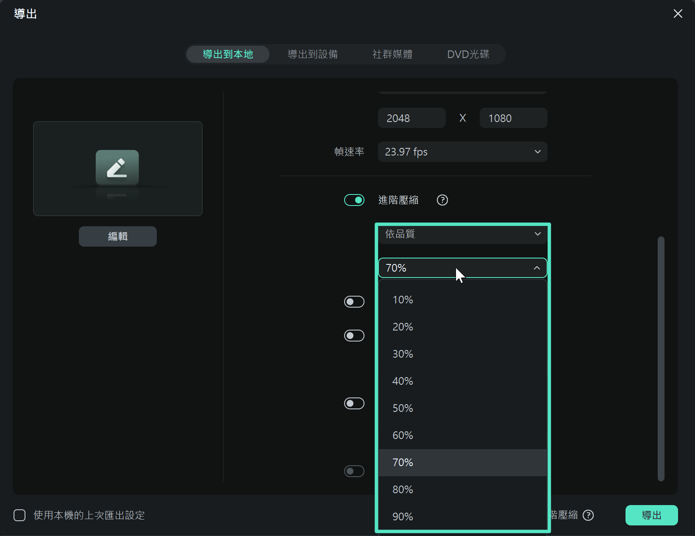Image resolution: width=695 pixels, height=536 pixels.
Task: Click the pencil edit icon in thumbnail
Action: (x=117, y=168)
